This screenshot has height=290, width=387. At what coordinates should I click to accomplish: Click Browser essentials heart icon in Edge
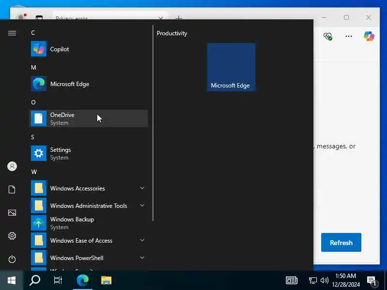click(328, 36)
